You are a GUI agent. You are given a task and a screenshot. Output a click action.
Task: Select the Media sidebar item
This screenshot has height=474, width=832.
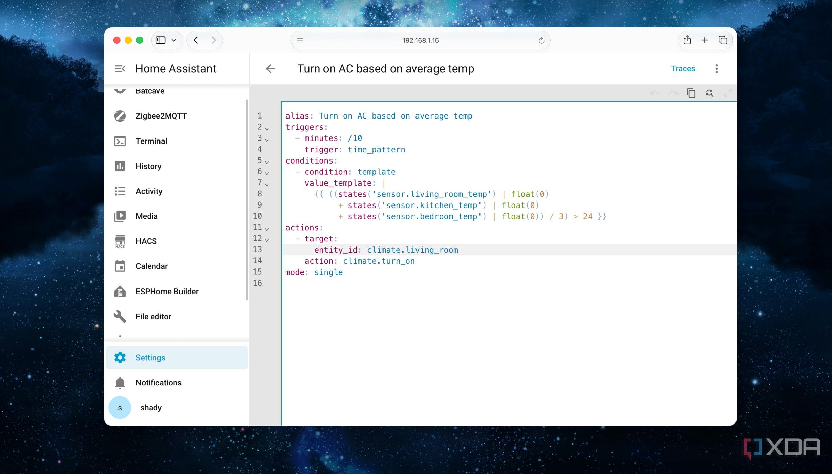click(x=176, y=216)
